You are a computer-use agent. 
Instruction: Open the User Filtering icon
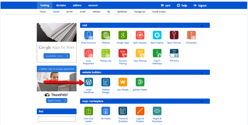tap(140, 53)
